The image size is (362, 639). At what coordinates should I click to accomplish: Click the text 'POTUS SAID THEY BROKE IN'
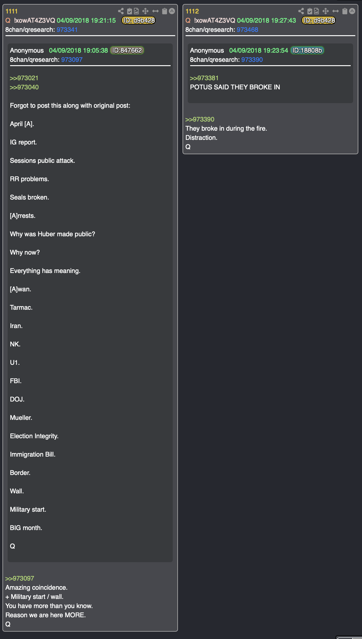tap(235, 87)
